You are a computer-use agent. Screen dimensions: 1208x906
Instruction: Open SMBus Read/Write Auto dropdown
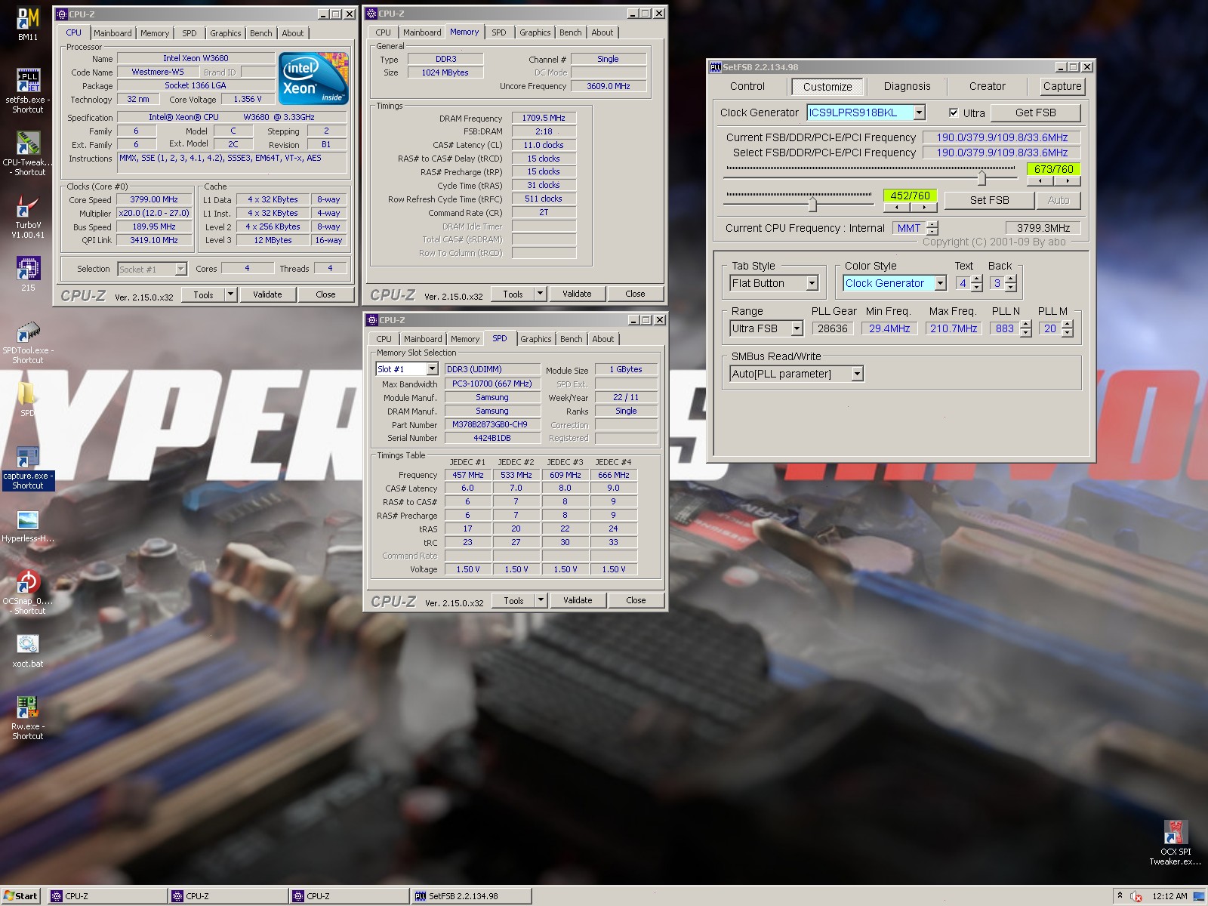(x=857, y=374)
